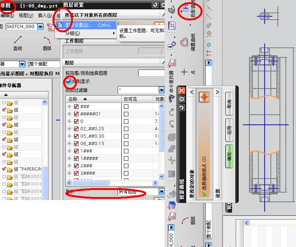
Task: Open the 插入(S) menu
Action: pos(45,15)
